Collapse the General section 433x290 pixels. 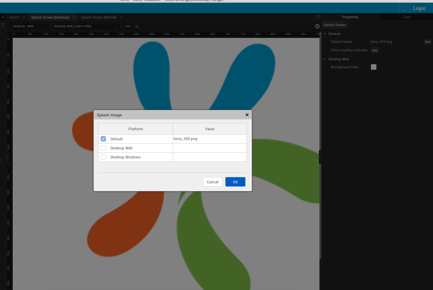(x=325, y=34)
